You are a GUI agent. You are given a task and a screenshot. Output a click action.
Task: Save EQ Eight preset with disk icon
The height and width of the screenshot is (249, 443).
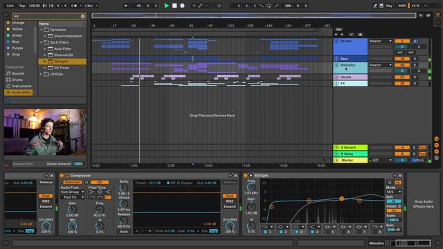point(400,176)
